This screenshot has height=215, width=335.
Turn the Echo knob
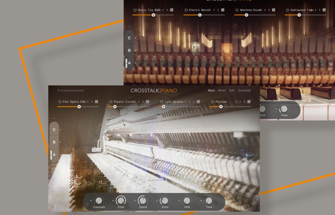tap(165, 201)
